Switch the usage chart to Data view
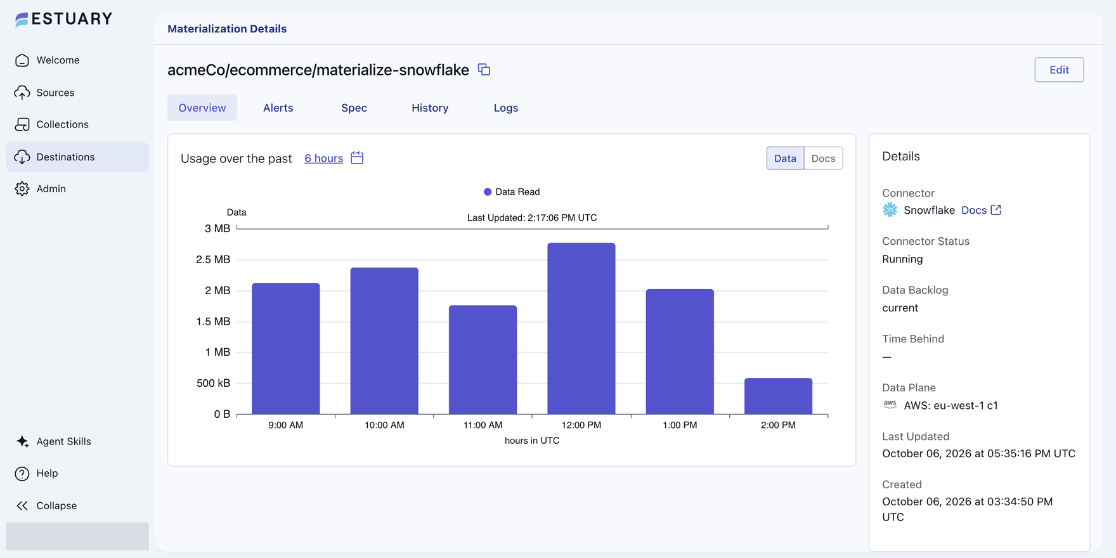The height and width of the screenshot is (558, 1116). (x=785, y=159)
